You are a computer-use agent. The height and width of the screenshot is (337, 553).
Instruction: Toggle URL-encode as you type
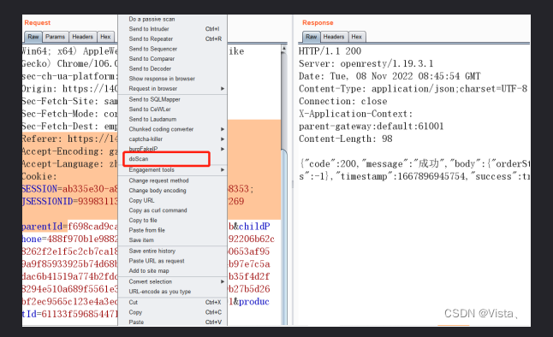tap(172, 292)
